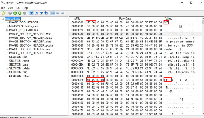Select SECTION .data tree item

pos(18,65)
